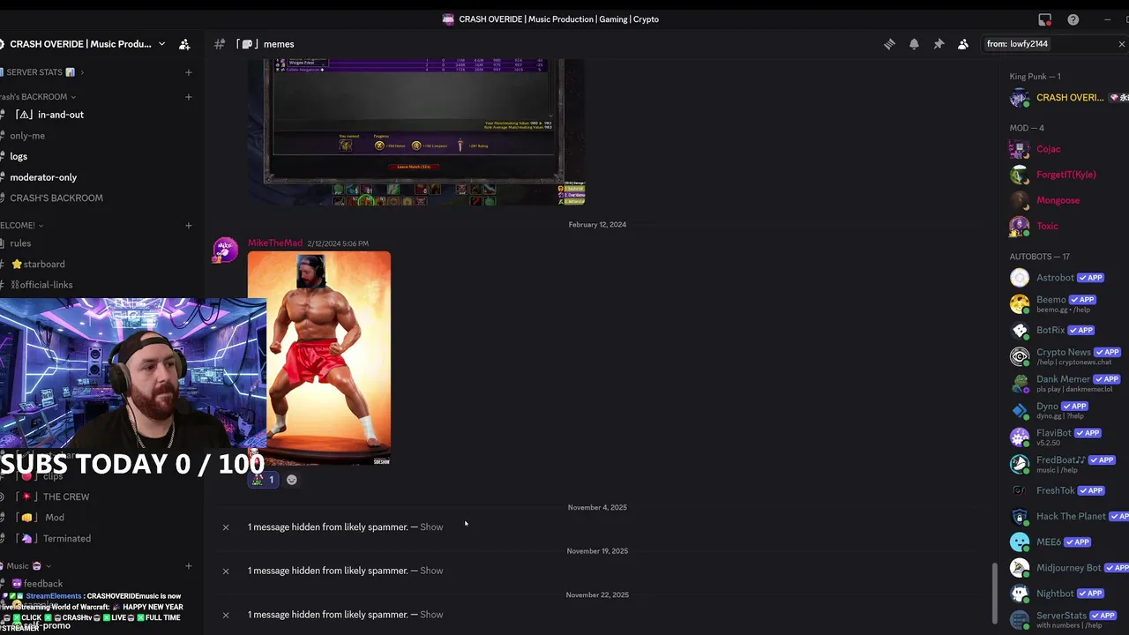
Task: Select Crypto News bot
Action: 1068,356
